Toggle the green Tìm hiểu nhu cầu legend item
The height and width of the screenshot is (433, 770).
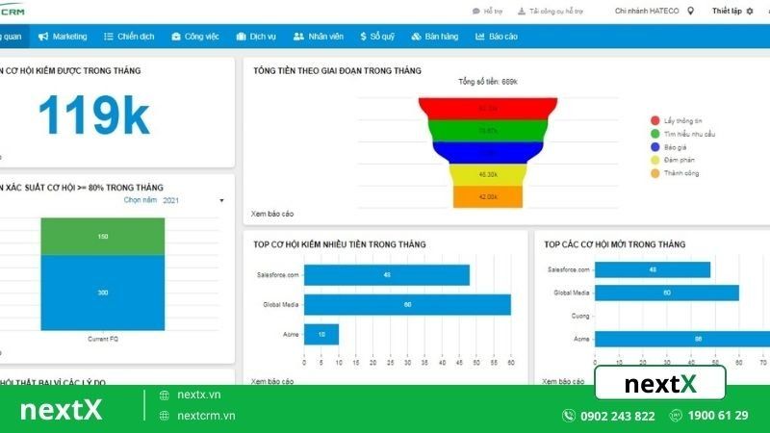[x=655, y=134]
